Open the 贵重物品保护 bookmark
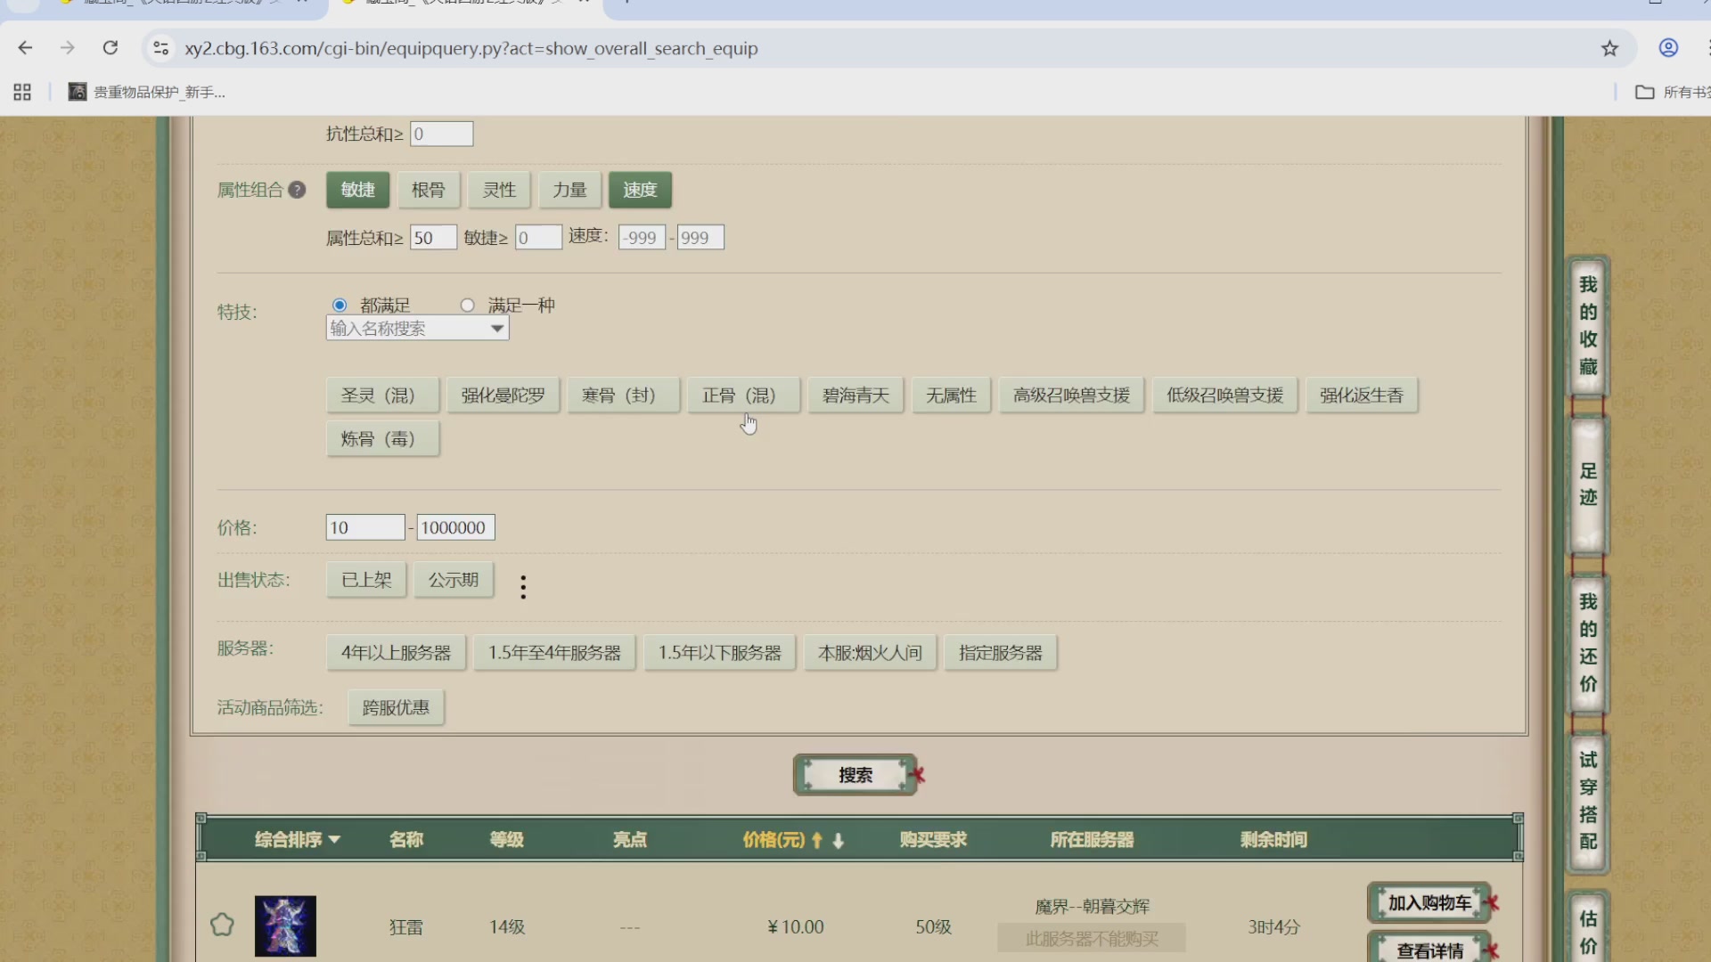 (x=147, y=91)
